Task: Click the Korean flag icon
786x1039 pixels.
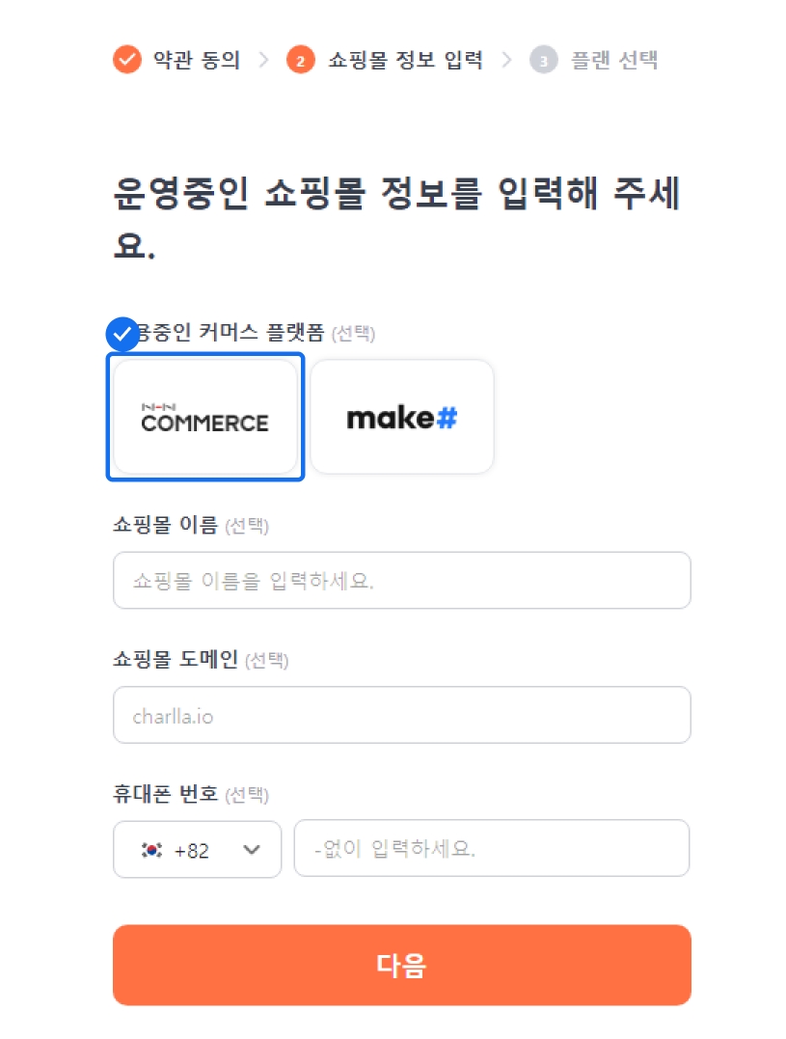Action: (151, 850)
